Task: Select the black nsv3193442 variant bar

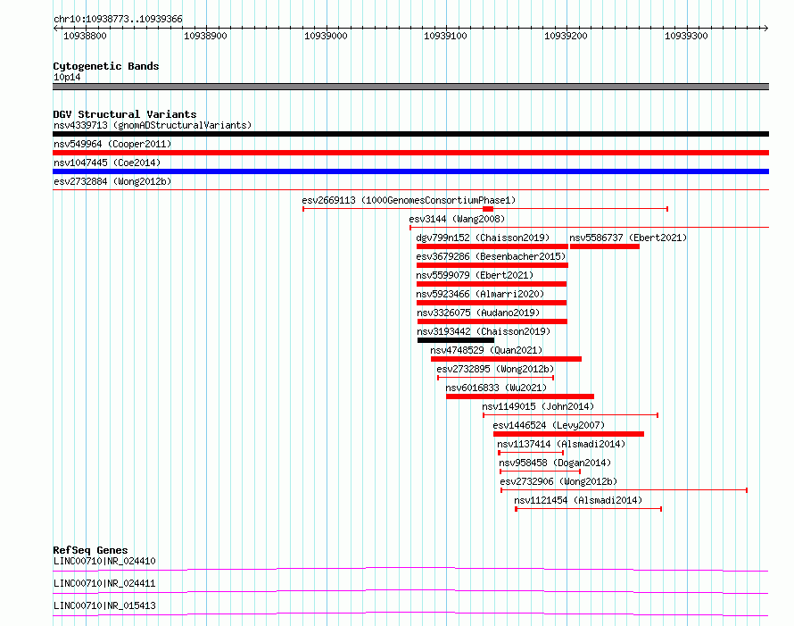Action: [x=456, y=340]
